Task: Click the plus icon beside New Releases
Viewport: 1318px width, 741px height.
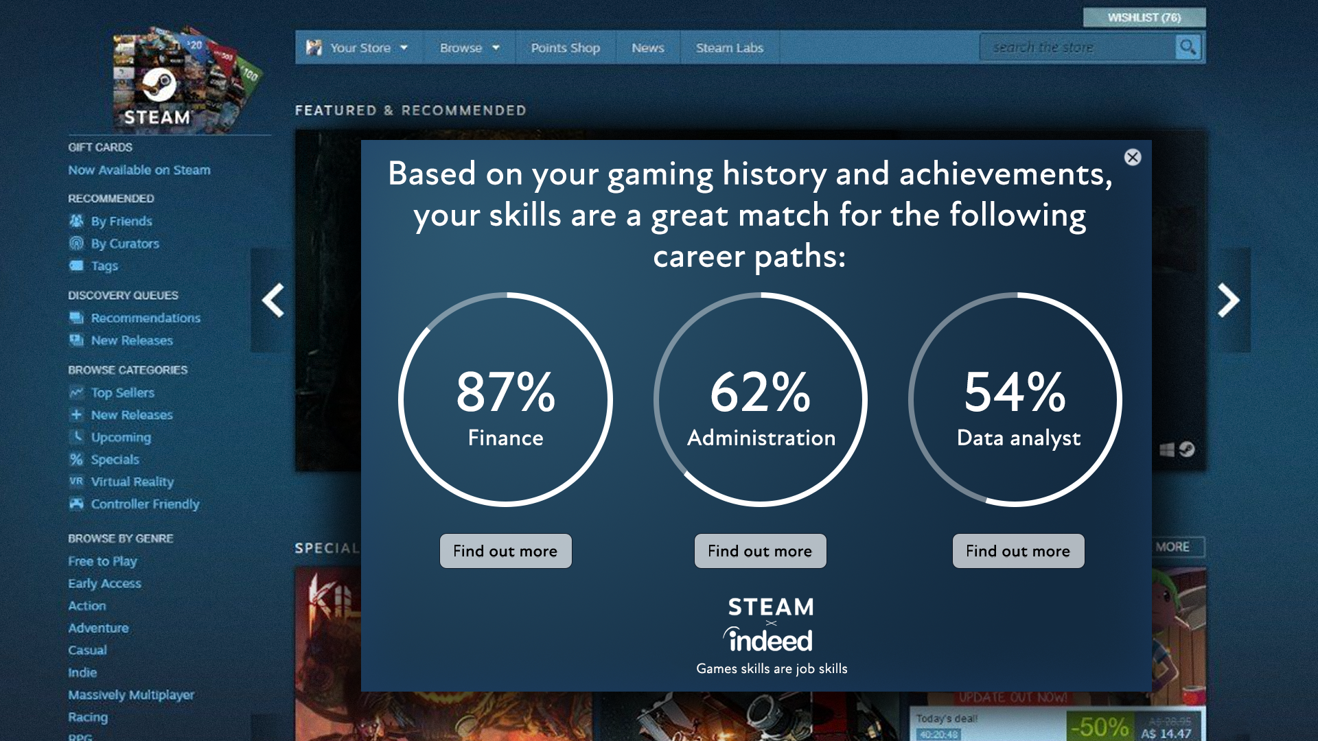Action: (x=76, y=414)
